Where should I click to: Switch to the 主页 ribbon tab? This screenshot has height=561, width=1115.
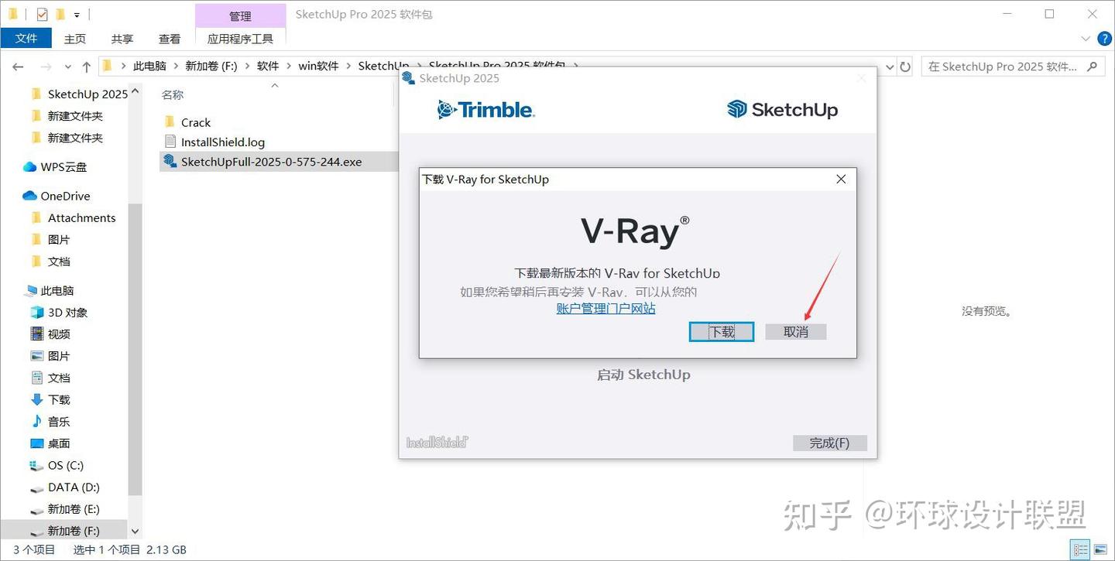tap(75, 39)
